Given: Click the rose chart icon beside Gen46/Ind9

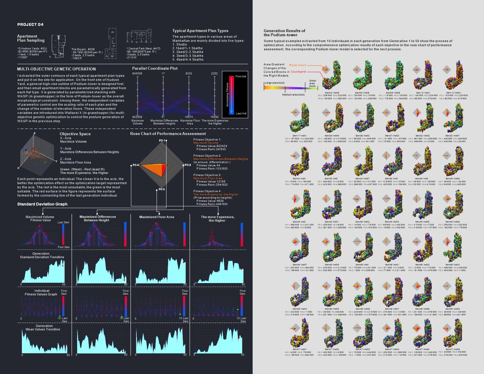Looking at the screenshot, I should click(x=417, y=155).
